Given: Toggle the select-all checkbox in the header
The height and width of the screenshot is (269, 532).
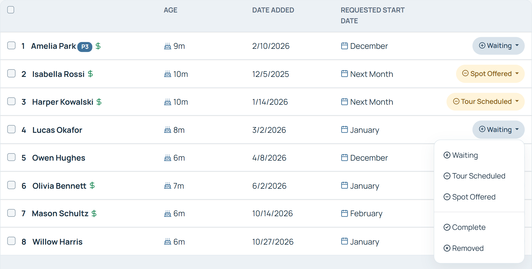Looking at the screenshot, I should pos(11,10).
